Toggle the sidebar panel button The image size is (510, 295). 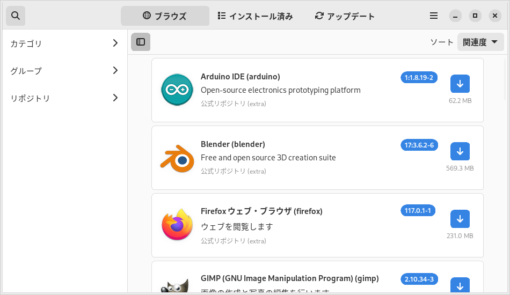tap(141, 42)
